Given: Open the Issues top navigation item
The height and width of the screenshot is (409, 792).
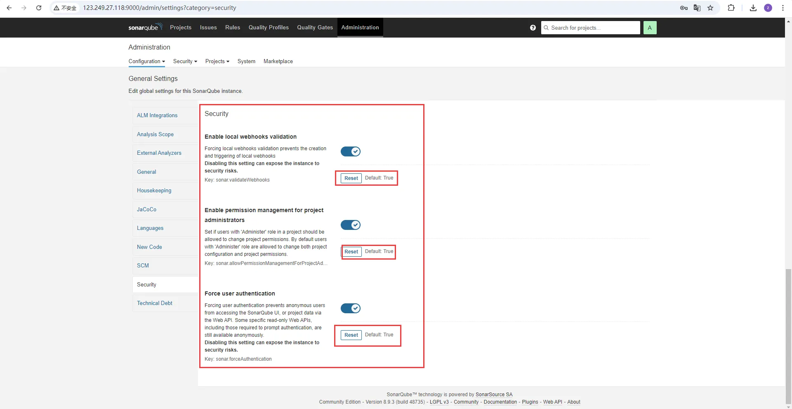Looking at the screenshot, I should (208, 28).
